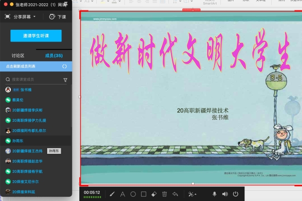This screenshot has width=302, height=201.
Task: Toggle the speaker sound
Action: click(x=225, y=193)
